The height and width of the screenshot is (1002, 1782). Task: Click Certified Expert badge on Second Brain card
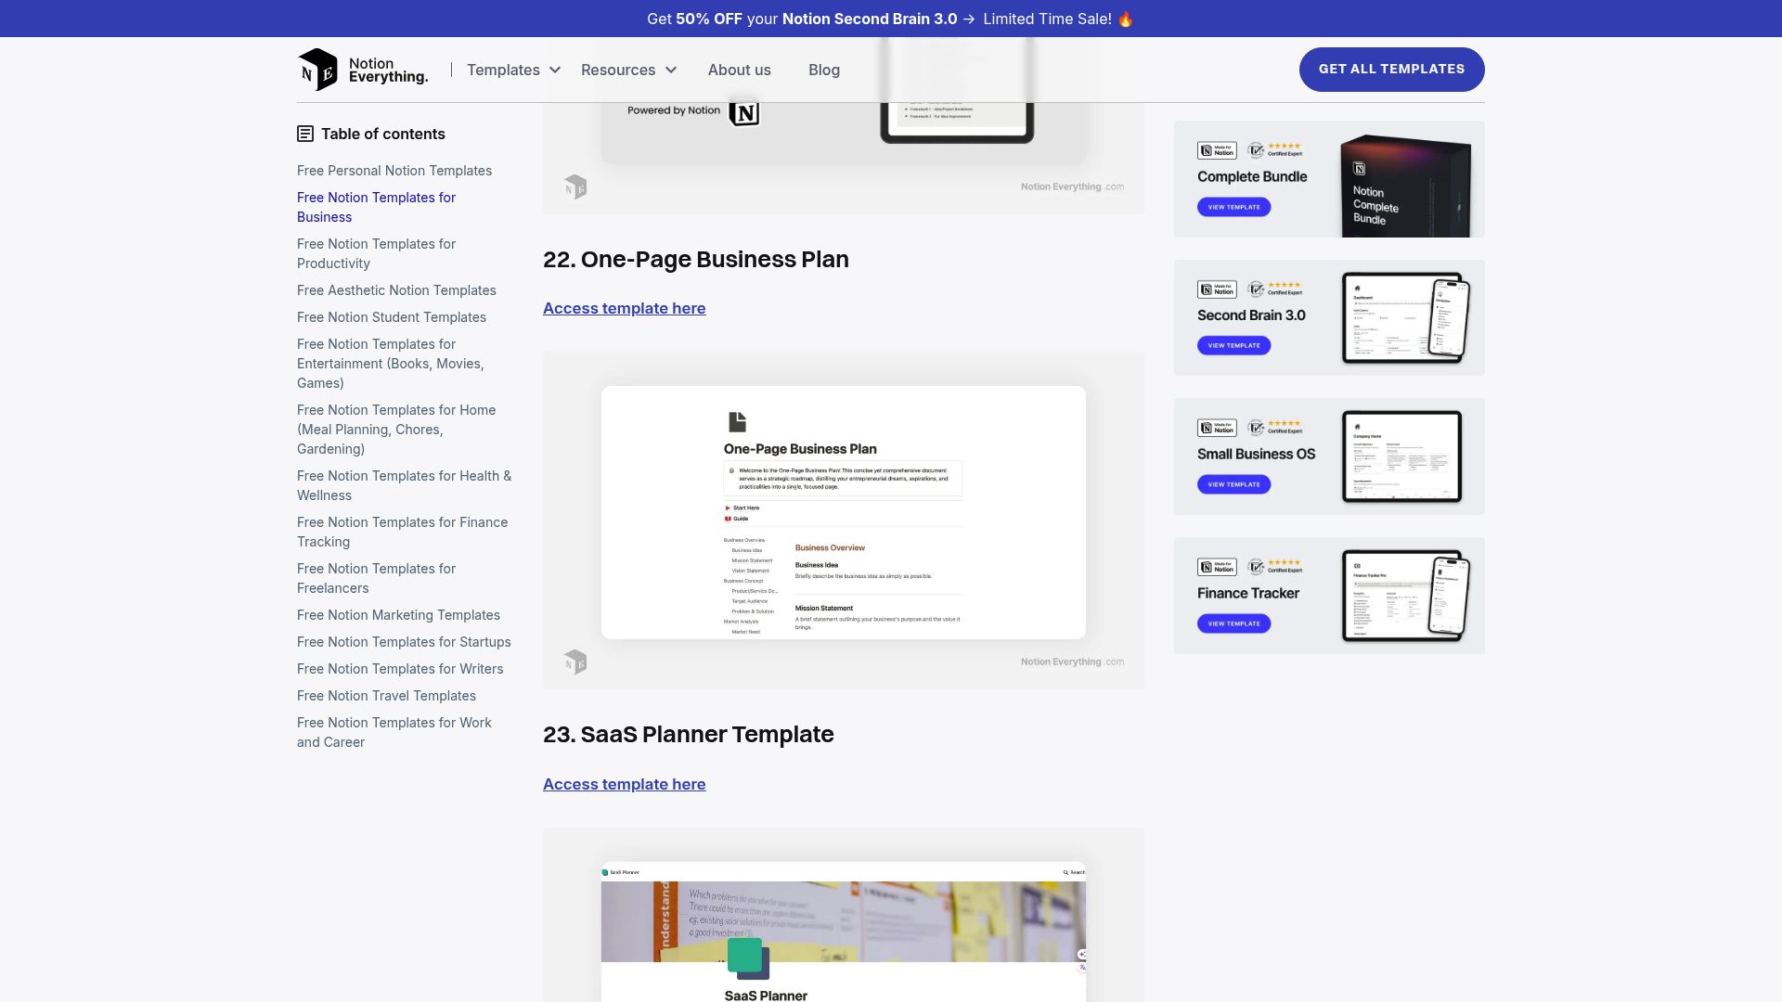click(x=1275, y=289)
